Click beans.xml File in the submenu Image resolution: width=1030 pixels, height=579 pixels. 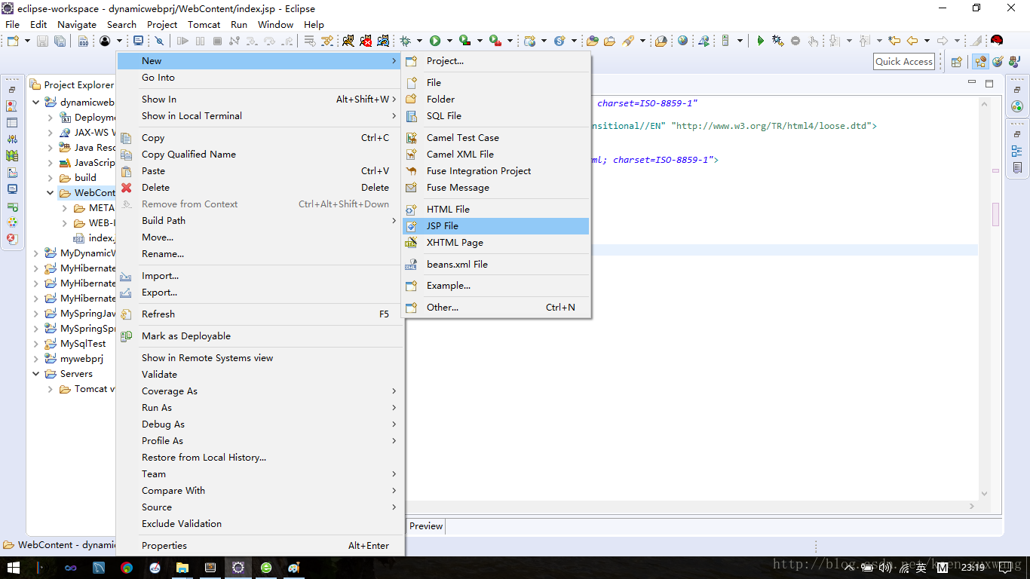496,265
